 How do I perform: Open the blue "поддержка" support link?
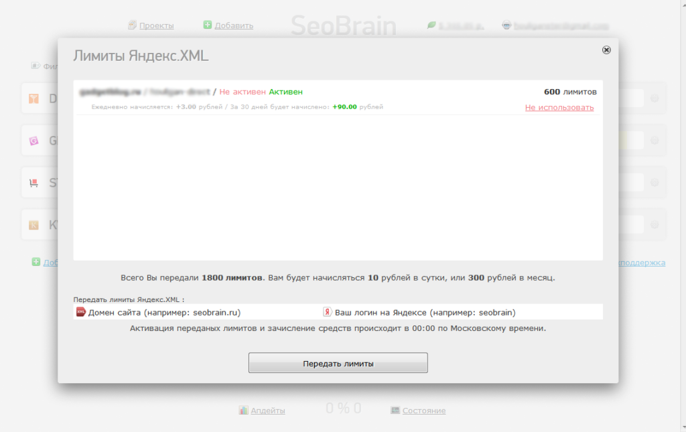click(642, 263)
